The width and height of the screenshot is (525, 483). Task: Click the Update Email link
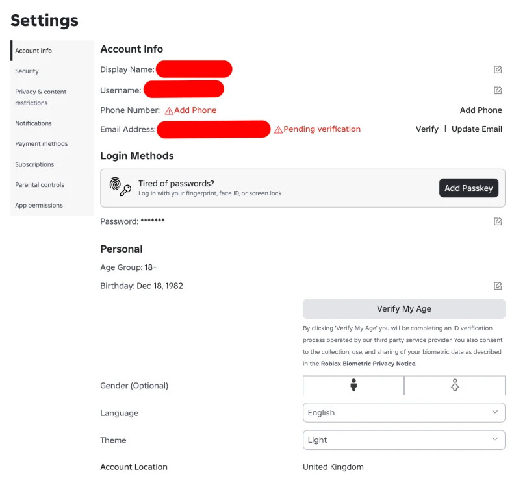coord(477,129)
